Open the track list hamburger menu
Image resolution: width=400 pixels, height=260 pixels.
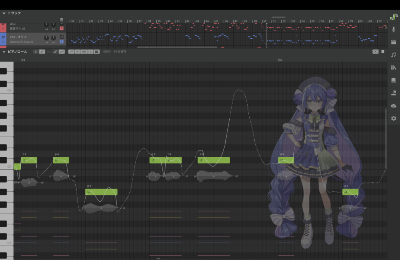click(61, 20)
